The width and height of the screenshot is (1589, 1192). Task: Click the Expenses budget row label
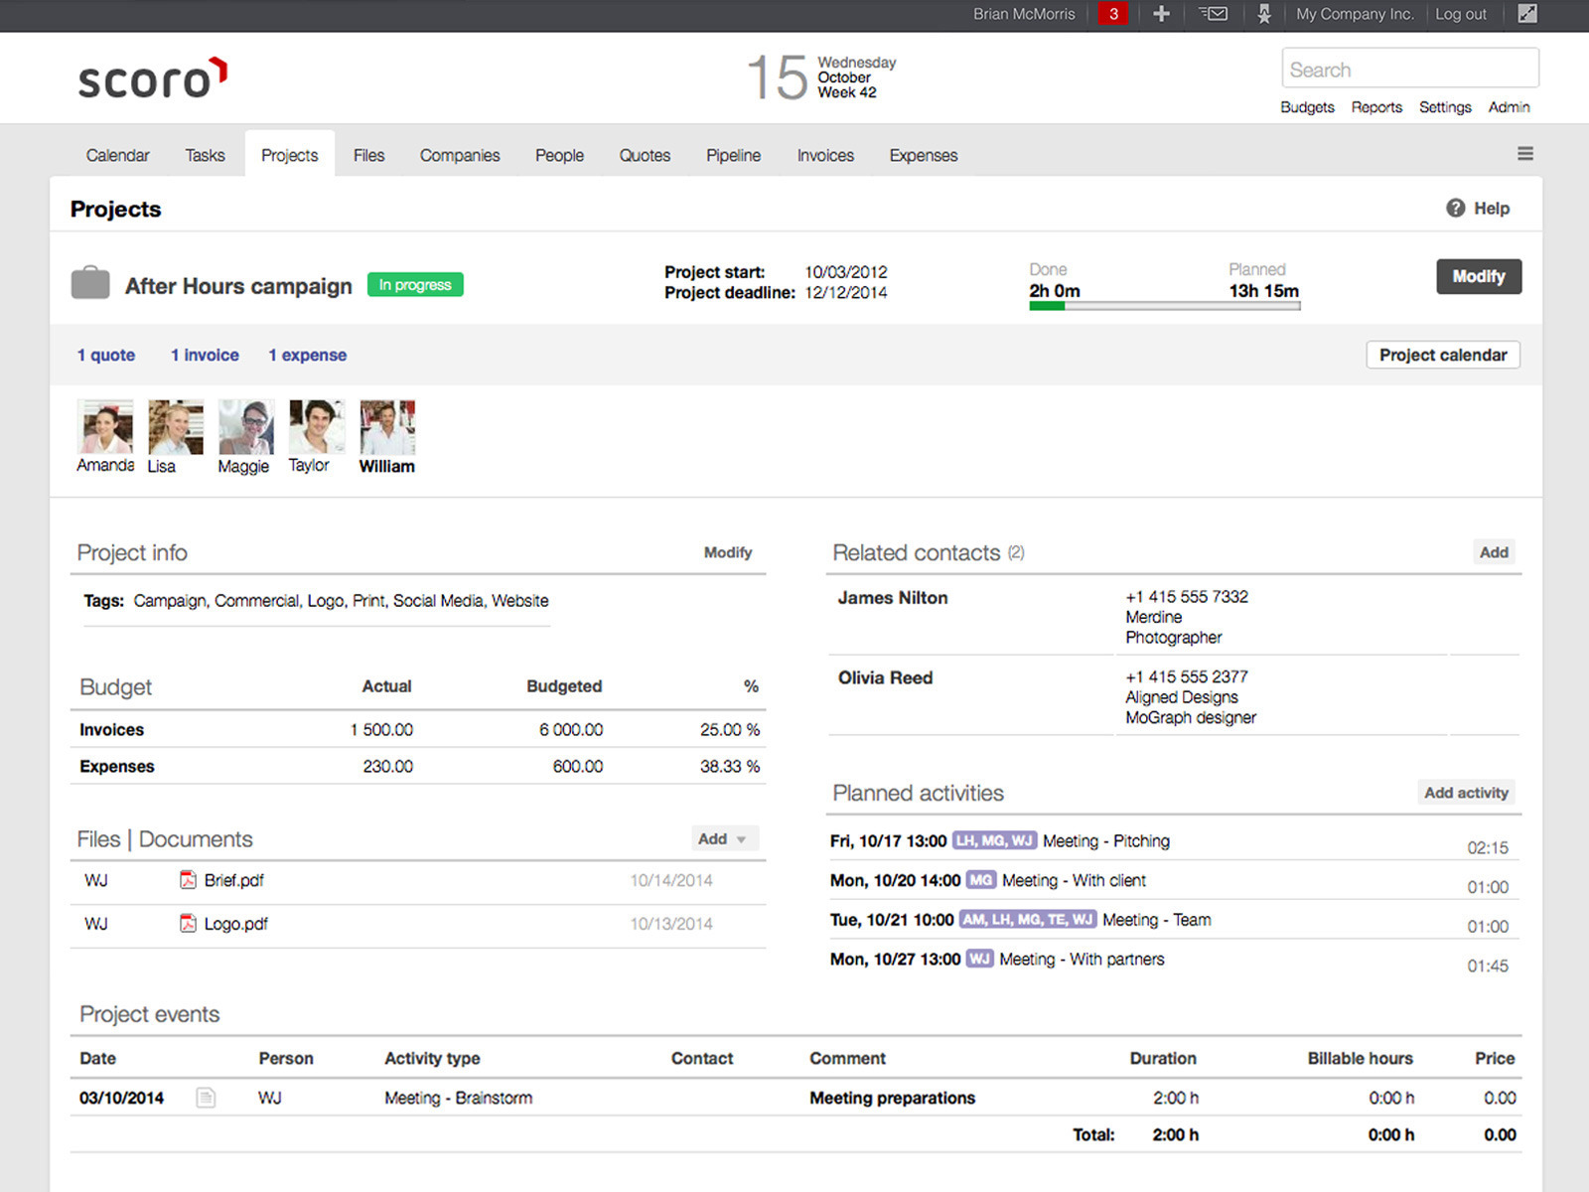point(117,767)
